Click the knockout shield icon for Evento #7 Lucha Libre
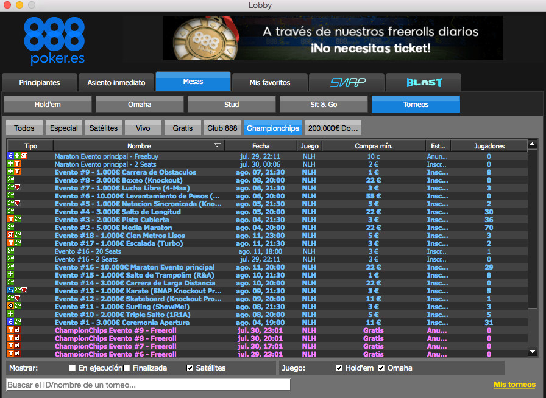Image resolution: width=546 pixels, height=398 pixels. click(18, 187)
